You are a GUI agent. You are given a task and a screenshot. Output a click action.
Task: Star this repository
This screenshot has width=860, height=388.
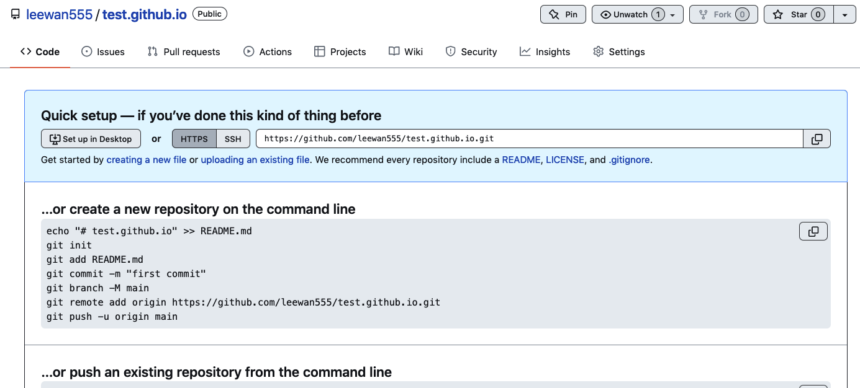(799, 14)
